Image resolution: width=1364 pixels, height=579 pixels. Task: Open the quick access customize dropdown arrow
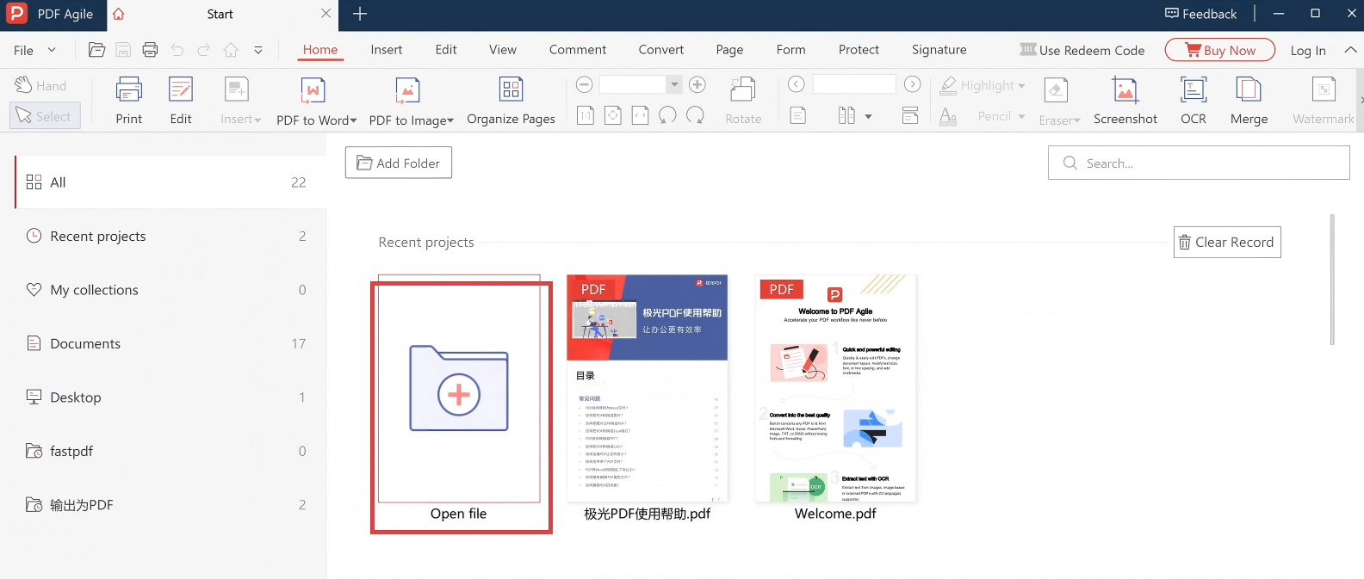[258, 50]
